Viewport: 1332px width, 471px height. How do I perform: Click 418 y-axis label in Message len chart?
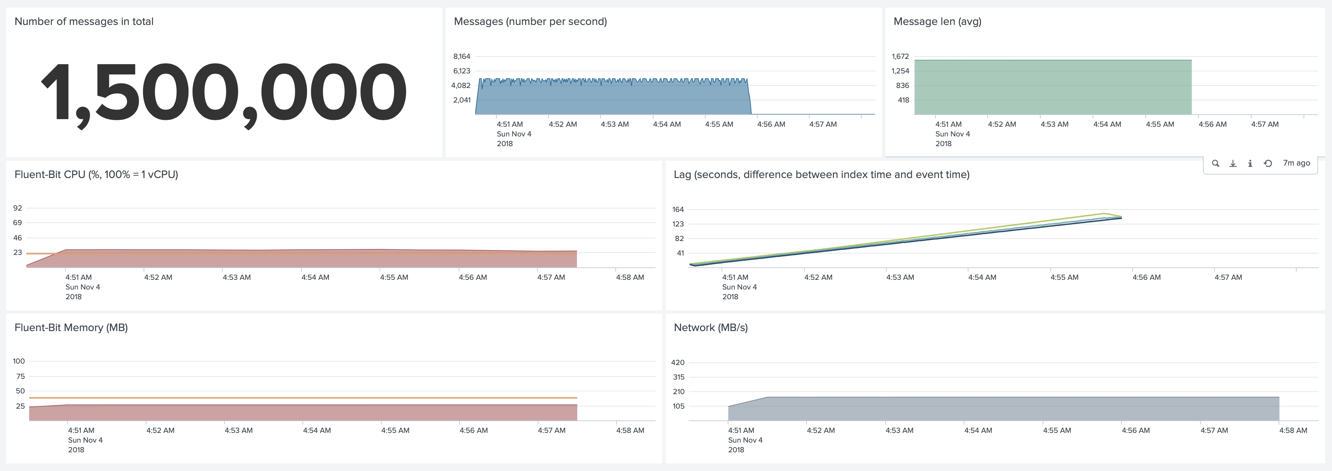(903, 100)
